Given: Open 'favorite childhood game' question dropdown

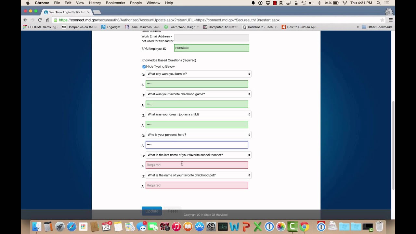Looking at the screenshot, I should coord(198,94).
